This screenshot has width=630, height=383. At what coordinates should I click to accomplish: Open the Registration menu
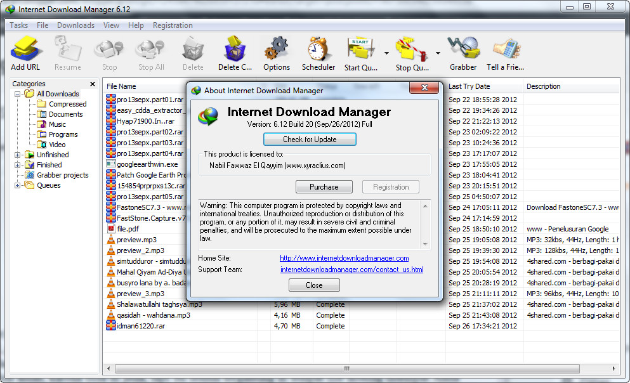(x=173, y=25)
